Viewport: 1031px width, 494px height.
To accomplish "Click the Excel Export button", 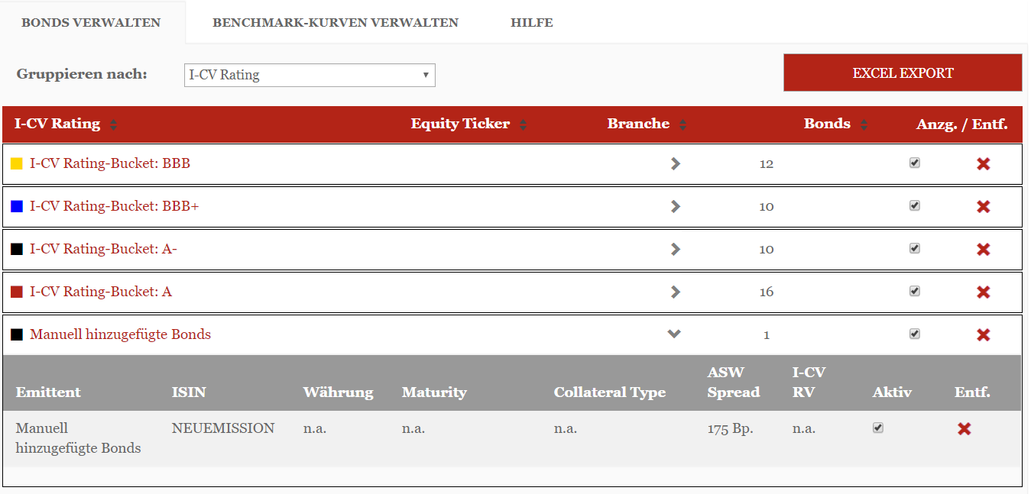I will (x=903, y=73).
